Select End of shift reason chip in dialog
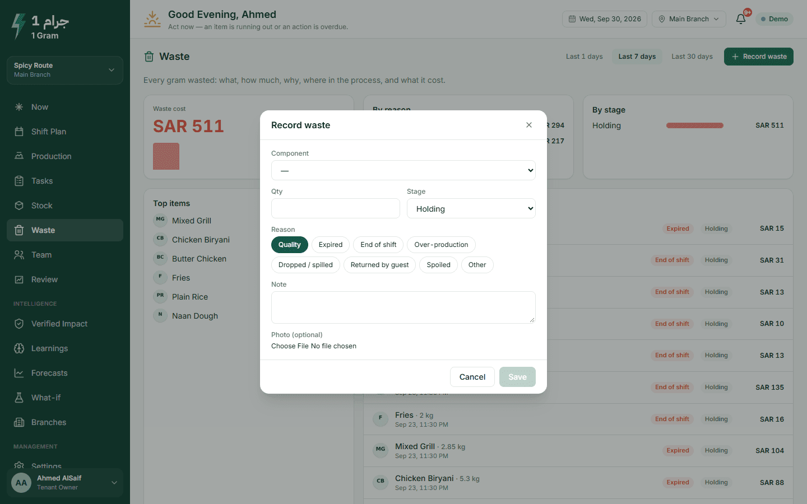Screen dimensions: 807x504 click(x=378, y=245)
